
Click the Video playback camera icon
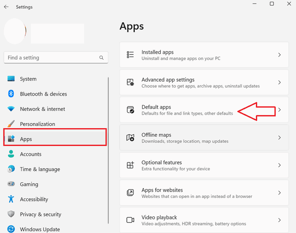(130, 220)
